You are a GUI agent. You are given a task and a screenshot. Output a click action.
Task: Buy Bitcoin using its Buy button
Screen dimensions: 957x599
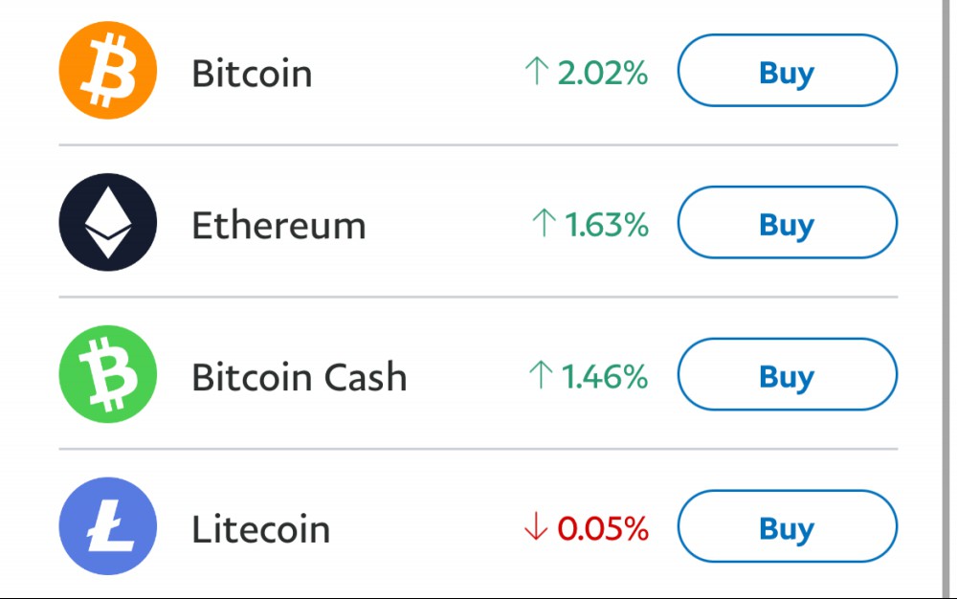788,71
